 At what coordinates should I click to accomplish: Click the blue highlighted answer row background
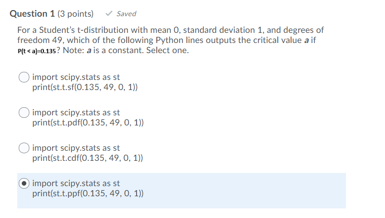253,190
